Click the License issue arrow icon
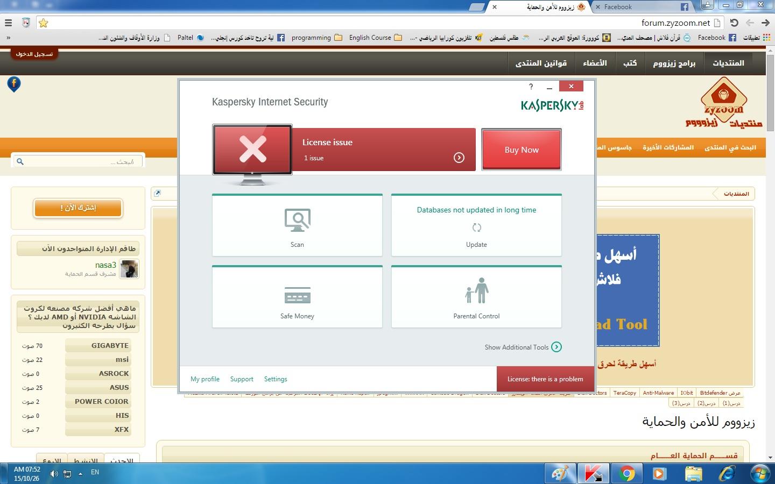 [459, 158]
